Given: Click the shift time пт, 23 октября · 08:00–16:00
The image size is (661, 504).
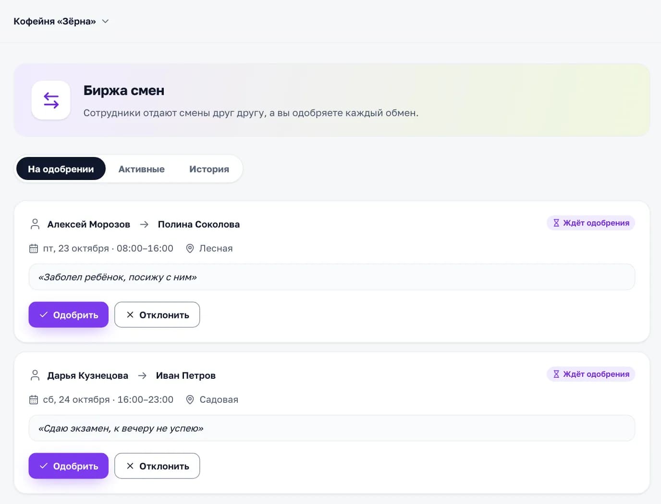Looking at the screenshot, I should tap(108, 249).
